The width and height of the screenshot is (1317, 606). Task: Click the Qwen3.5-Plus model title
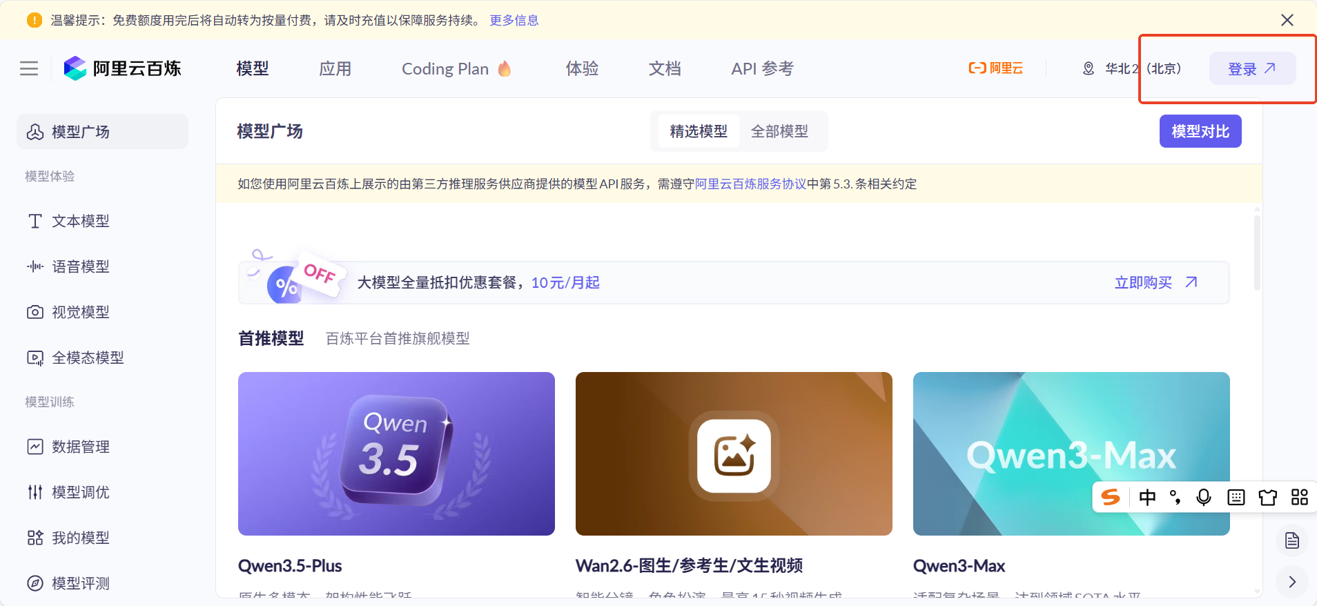pos(290,566)
